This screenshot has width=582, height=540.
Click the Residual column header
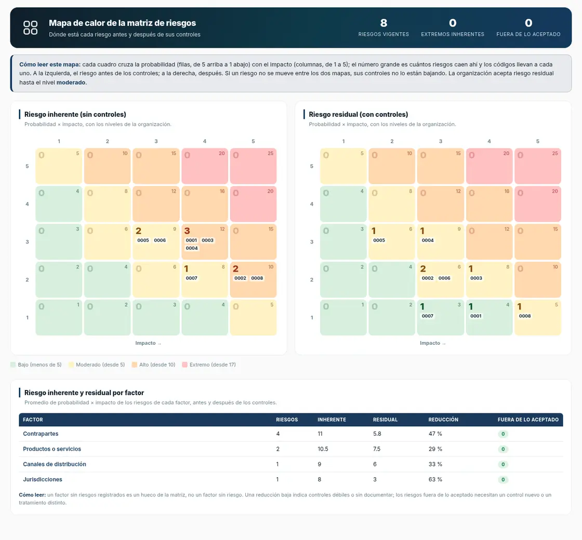click(385, 420)
